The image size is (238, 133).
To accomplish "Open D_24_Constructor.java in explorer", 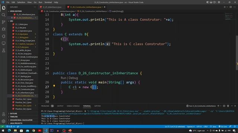I will click(25, 89).
